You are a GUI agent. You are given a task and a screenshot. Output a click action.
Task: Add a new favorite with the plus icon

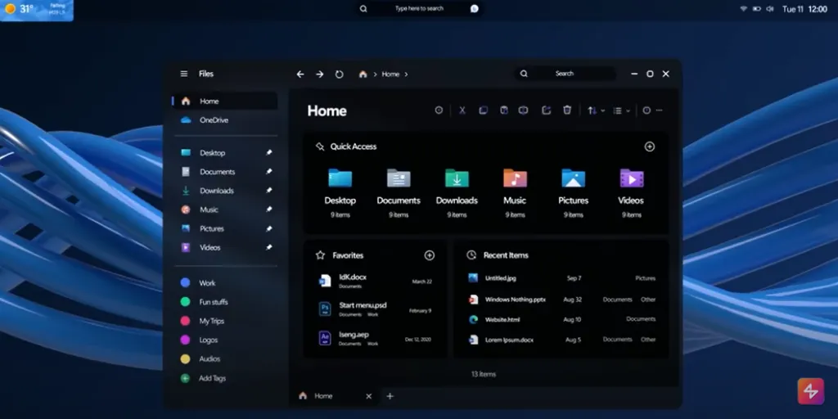pyautogui.click(x=429, y=255)
